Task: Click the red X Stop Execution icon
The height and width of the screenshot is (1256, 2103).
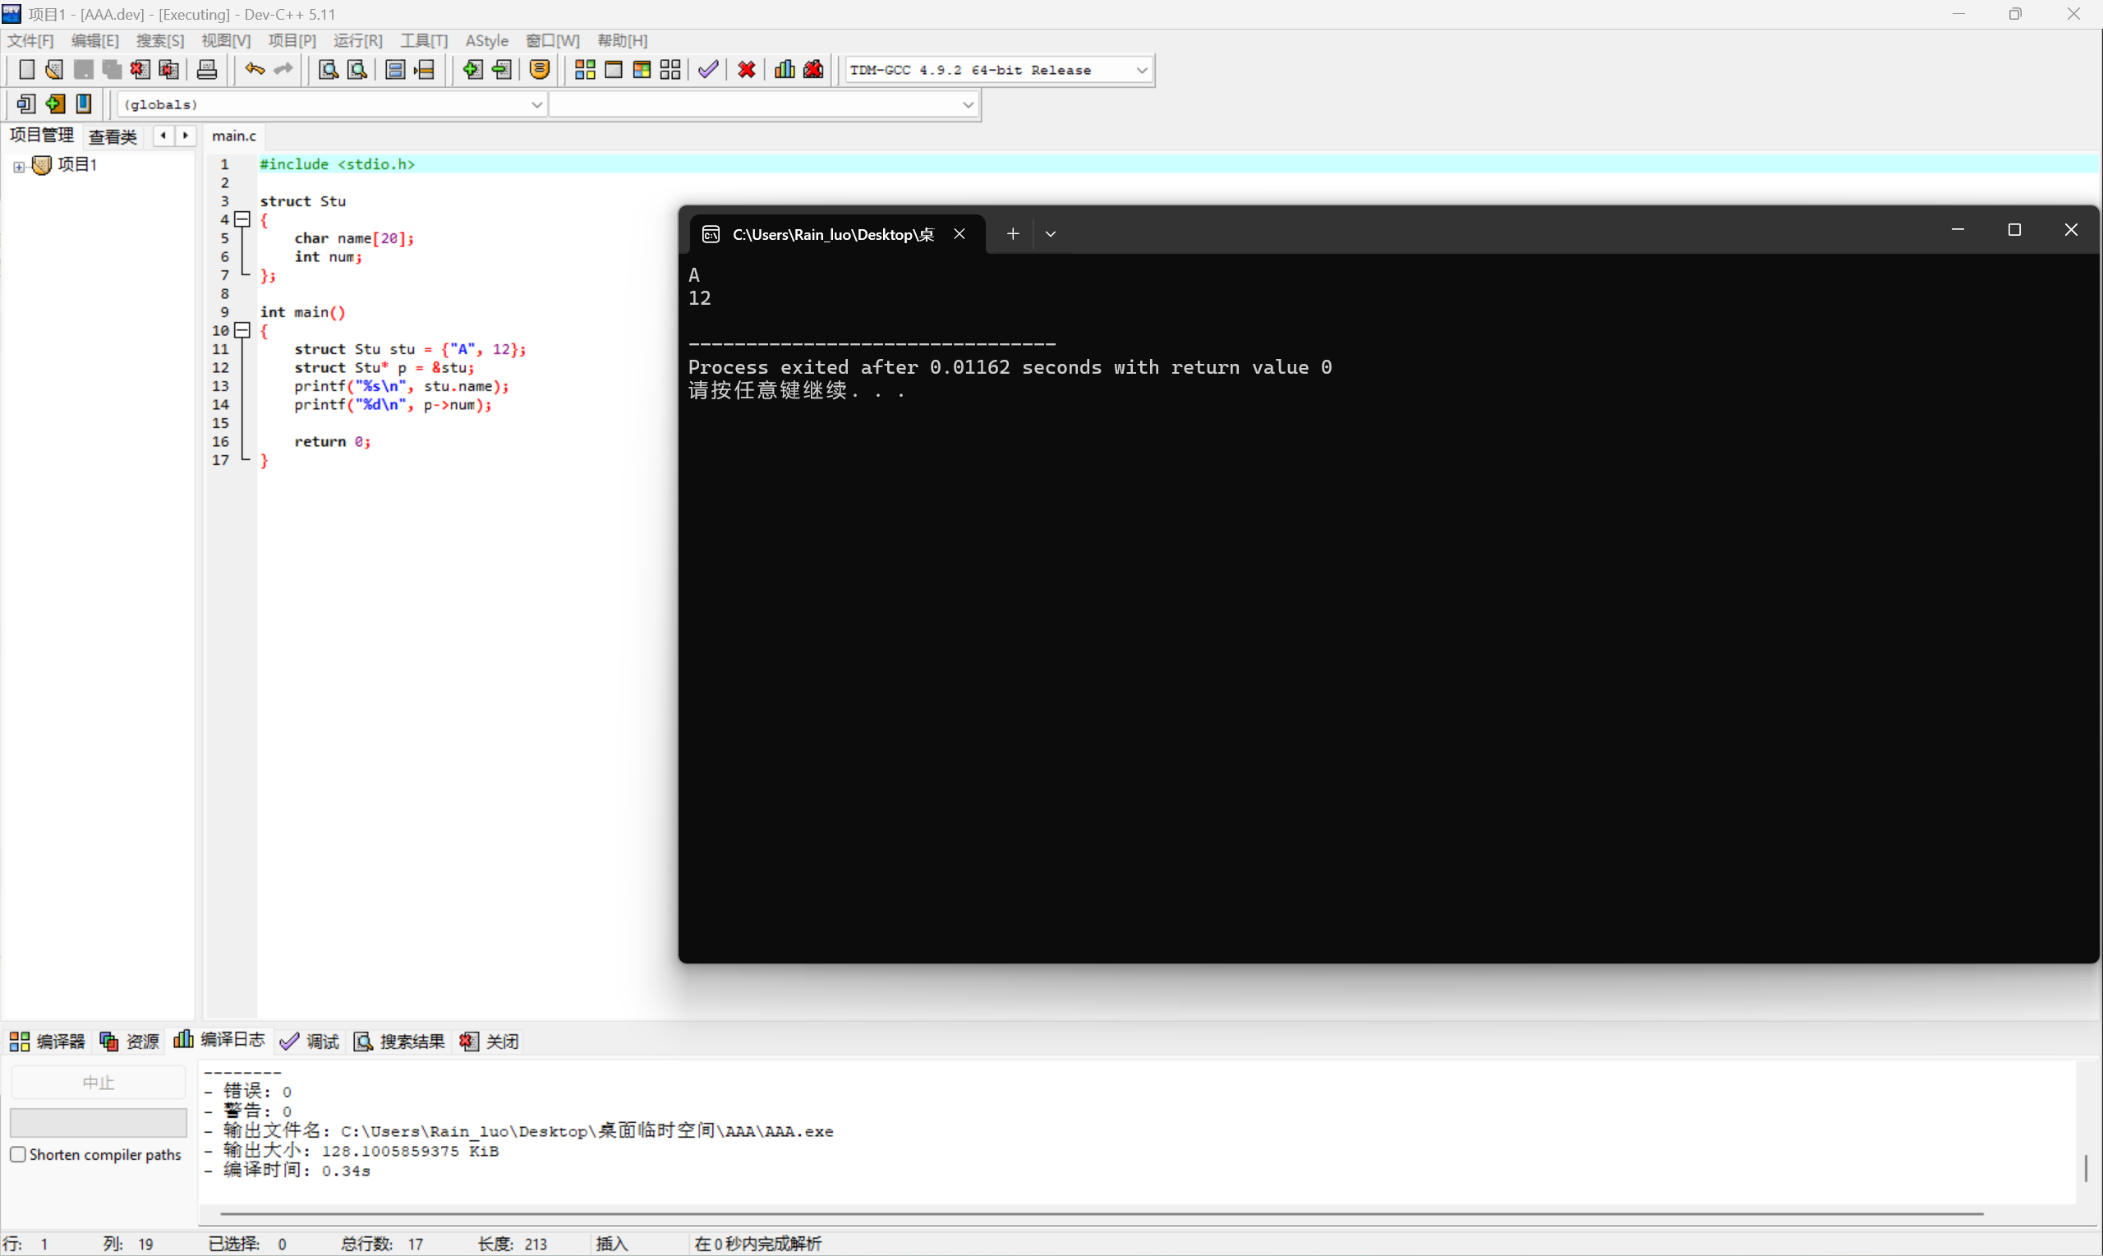Action: [x=747, y=71]
